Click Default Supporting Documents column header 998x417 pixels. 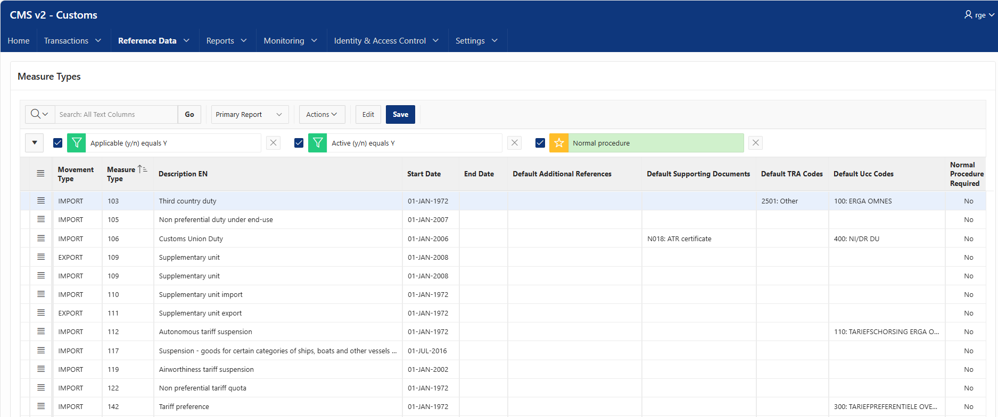click(x=698, y=174)
